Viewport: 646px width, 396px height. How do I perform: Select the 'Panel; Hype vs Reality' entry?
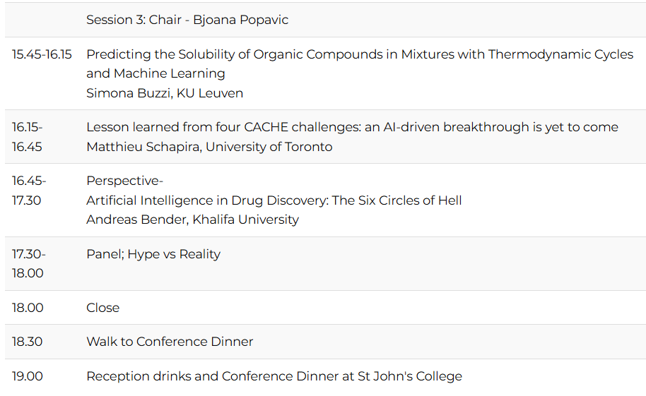(x=153, y=254)
